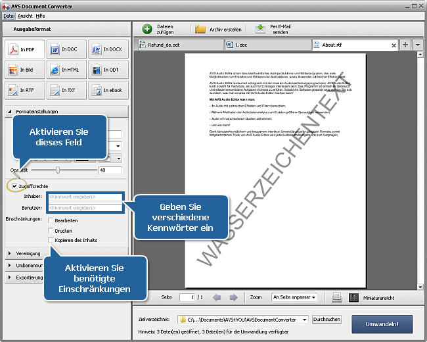Go to previous page with left arrow
The width and height of the screenshot is (427, 342).
coord(217,297)
